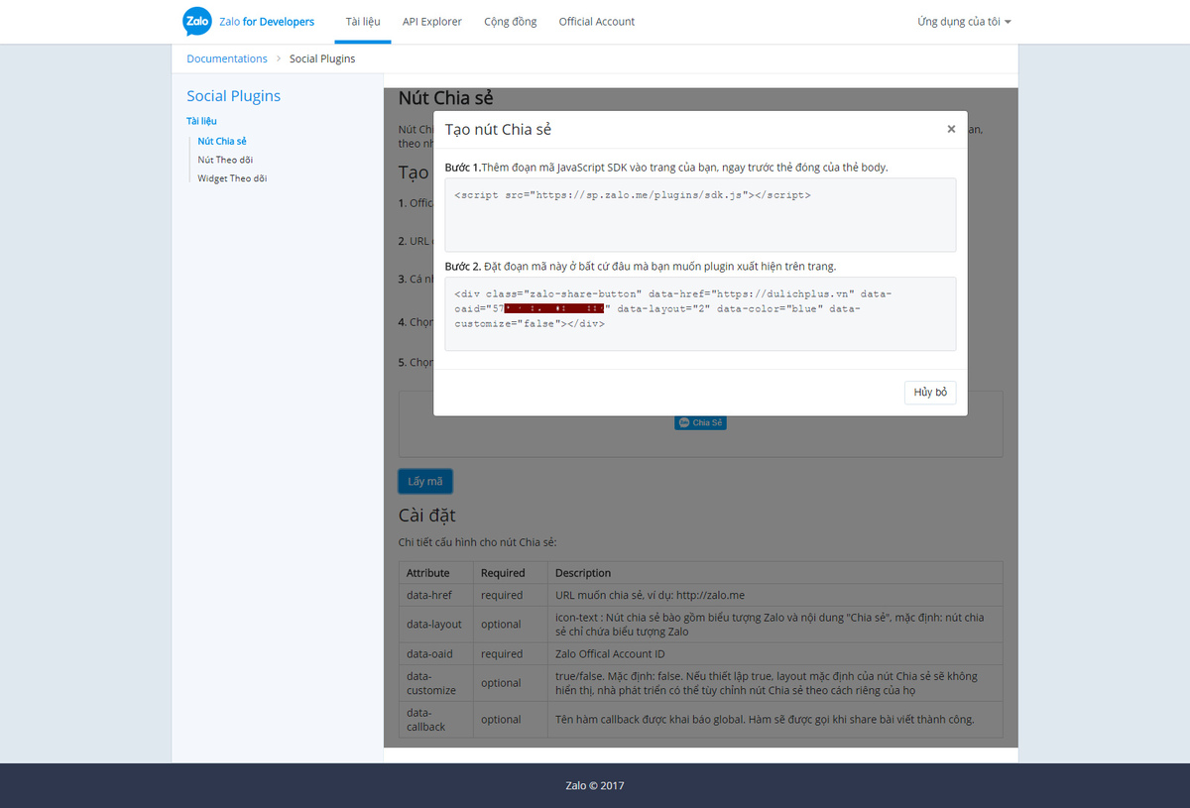
Task: Click the Tạo nút Chia sẻ dialog title
Action: (498, 130)
